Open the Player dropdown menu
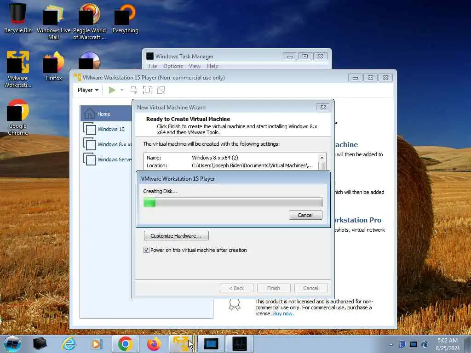The height and width of the screenshot is (353, 471). coord(88,90)
